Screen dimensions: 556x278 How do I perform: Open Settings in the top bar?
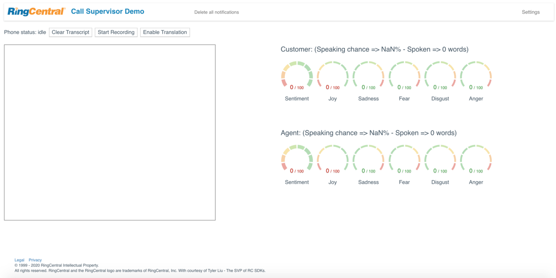[531, 12]
